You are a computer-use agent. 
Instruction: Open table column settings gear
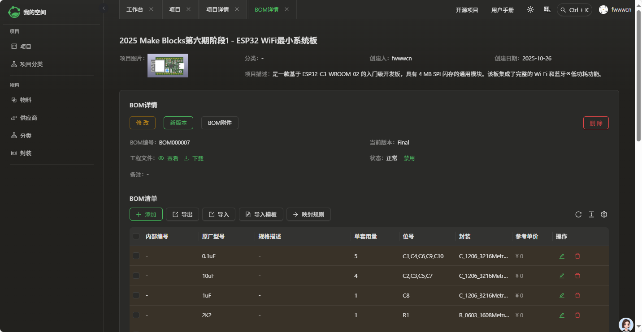[x=603, y=214]
